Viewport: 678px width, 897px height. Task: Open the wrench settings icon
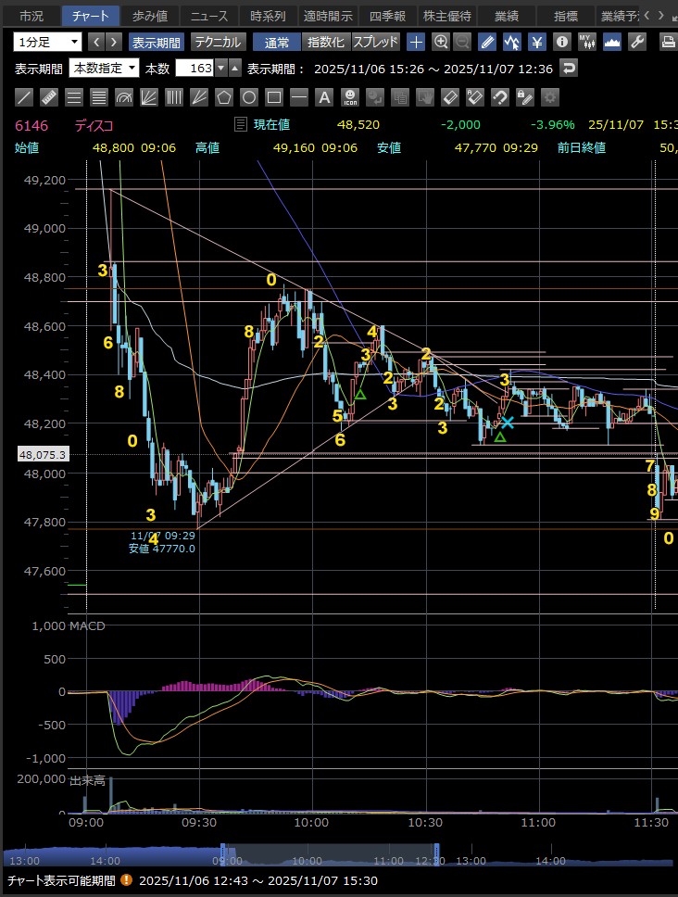(x=636, y=42)
